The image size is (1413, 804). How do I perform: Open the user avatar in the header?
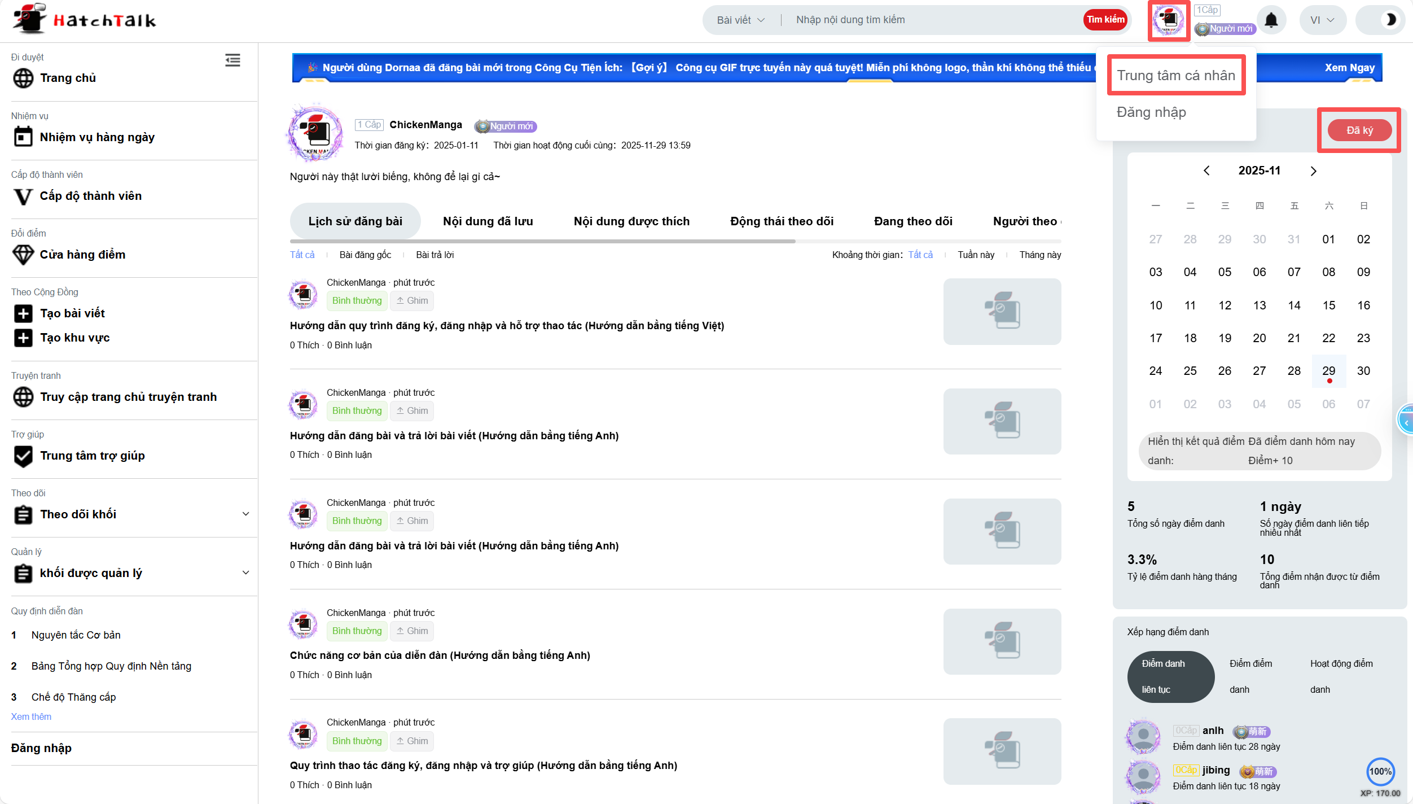(x=1169, y=21)
